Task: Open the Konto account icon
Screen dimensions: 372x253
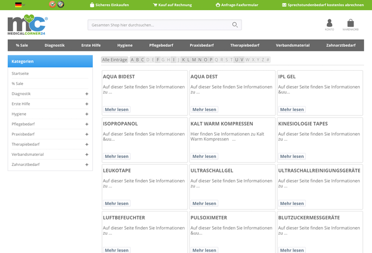Action: click(x=329, y=24)
